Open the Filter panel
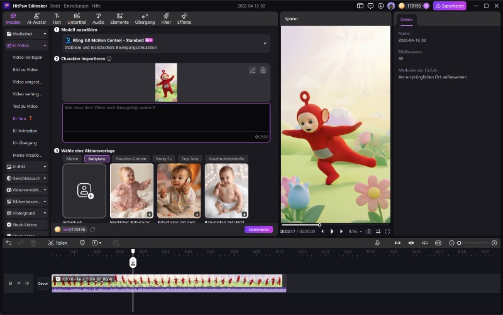503x315 pixels. pos(166,19)
